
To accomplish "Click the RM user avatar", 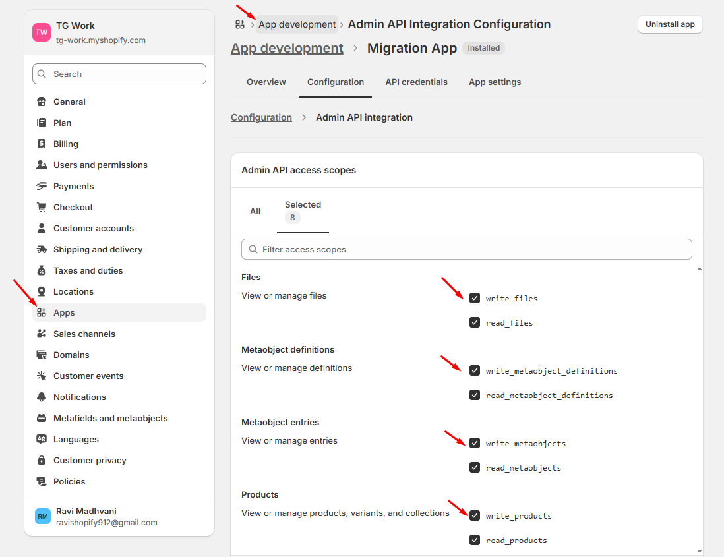I will [x=43, y=516].
